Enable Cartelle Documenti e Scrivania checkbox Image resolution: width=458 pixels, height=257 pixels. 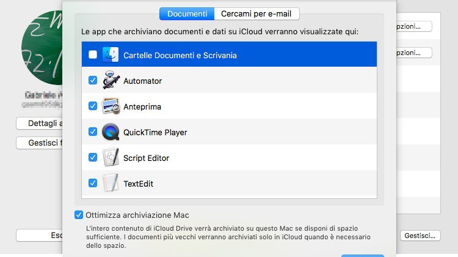(93, 54)
